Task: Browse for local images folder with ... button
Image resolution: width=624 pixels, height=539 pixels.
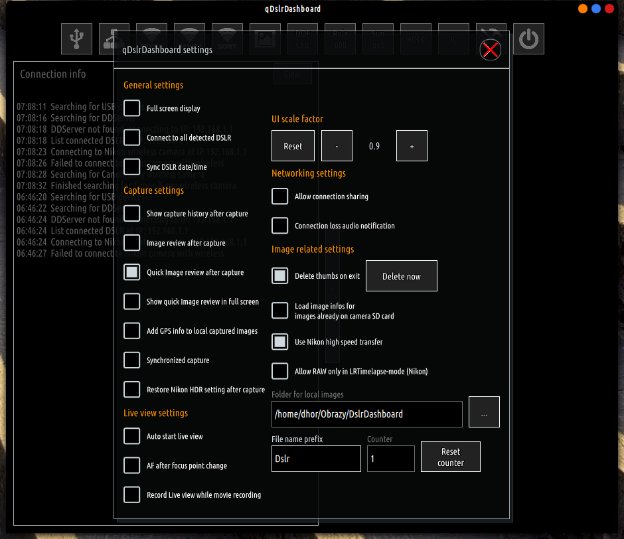Action: (484, 412)
